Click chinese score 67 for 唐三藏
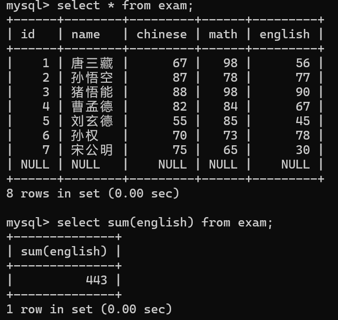Image resolution: width=338 pixels, height=320 pixels. pos(180,63)
